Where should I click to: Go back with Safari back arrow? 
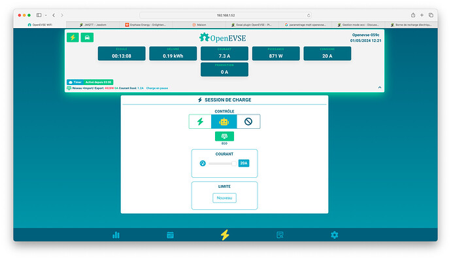point(54,15)
